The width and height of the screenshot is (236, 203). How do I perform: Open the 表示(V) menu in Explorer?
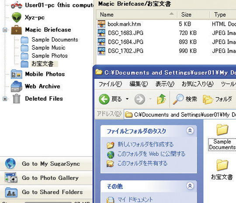tap(165, 84)
